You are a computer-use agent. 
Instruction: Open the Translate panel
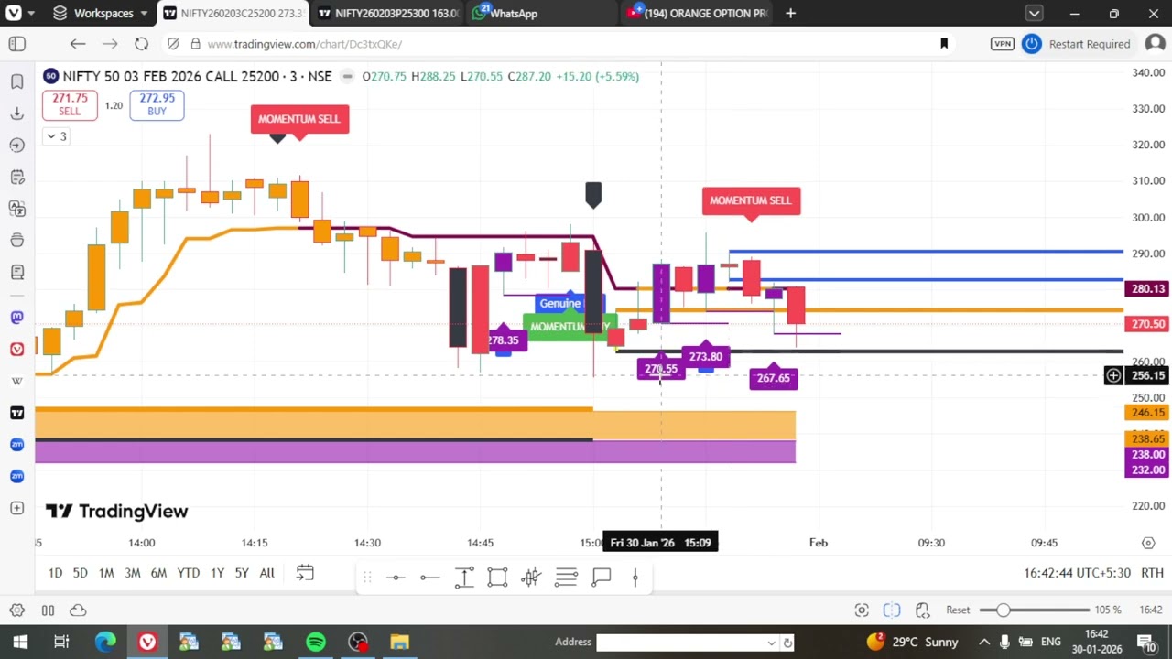(x=16, y=209)
